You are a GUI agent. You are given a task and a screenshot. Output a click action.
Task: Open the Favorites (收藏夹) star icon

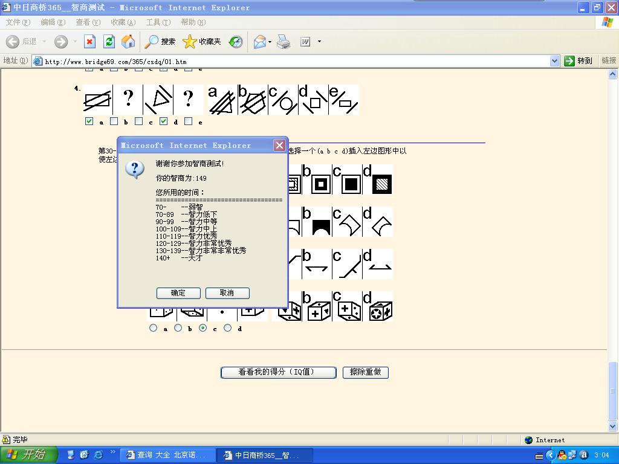pos(202,42)
